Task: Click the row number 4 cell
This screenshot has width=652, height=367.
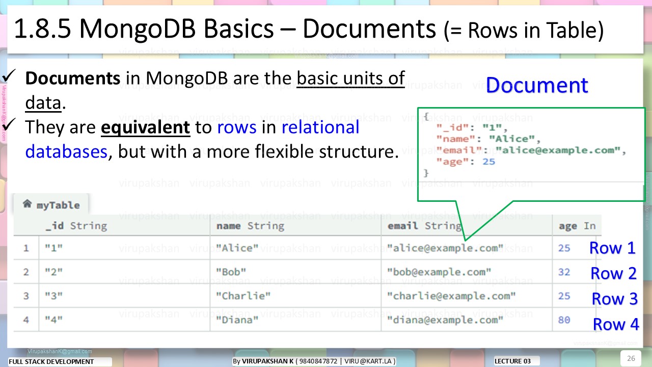Action: coord(26,320)
